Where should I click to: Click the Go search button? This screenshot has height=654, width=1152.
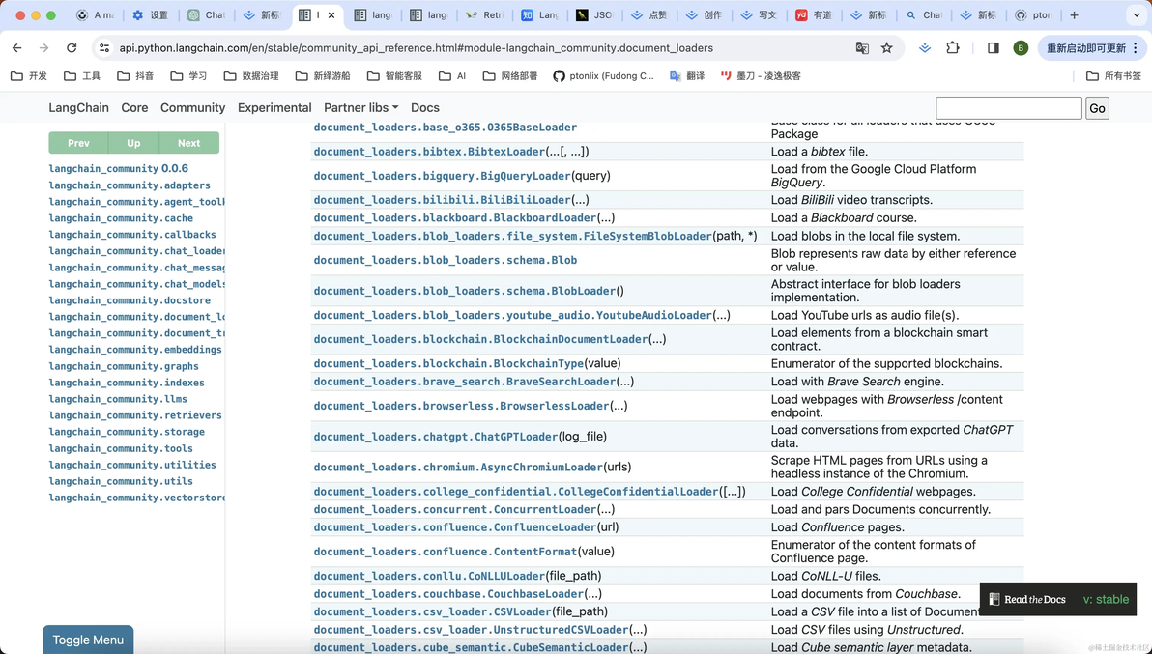1097,108
